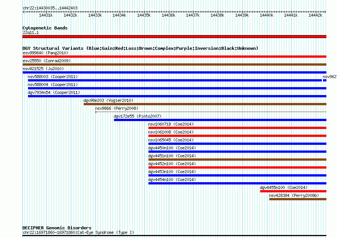The width and height of the screenshot is (337, 238).
Task: Click the 14432k ruler tick label
Action: pyautogui.click(x=70, y=15)
